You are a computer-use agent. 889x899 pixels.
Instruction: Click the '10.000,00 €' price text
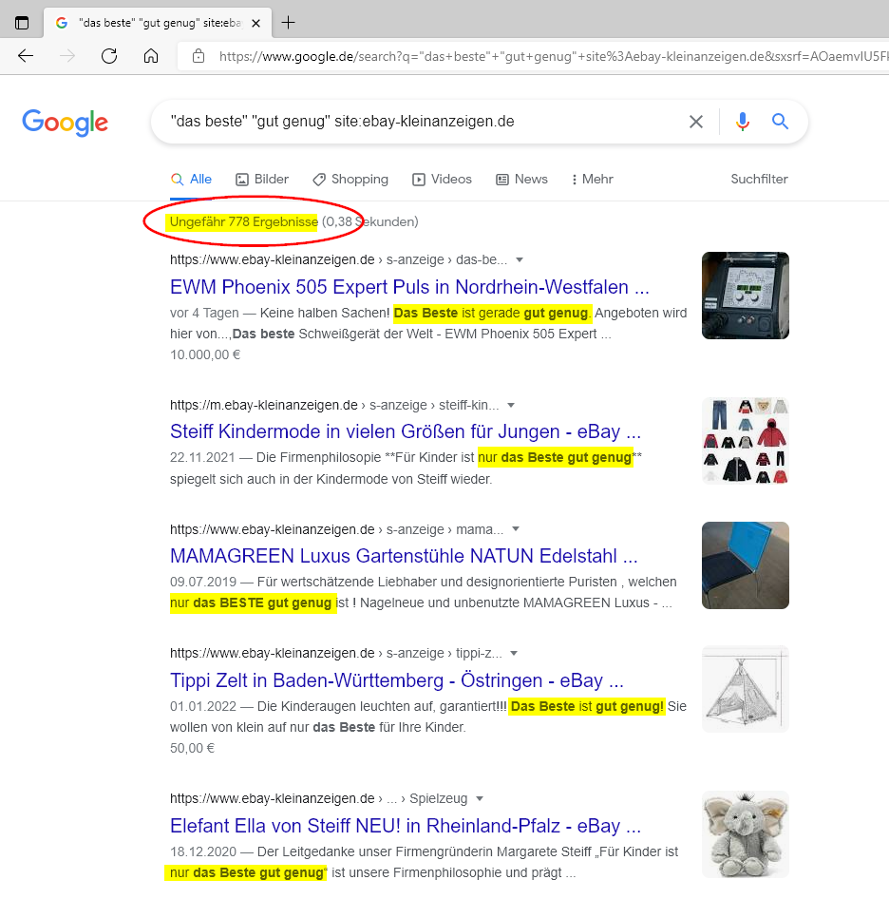point(205,354)
